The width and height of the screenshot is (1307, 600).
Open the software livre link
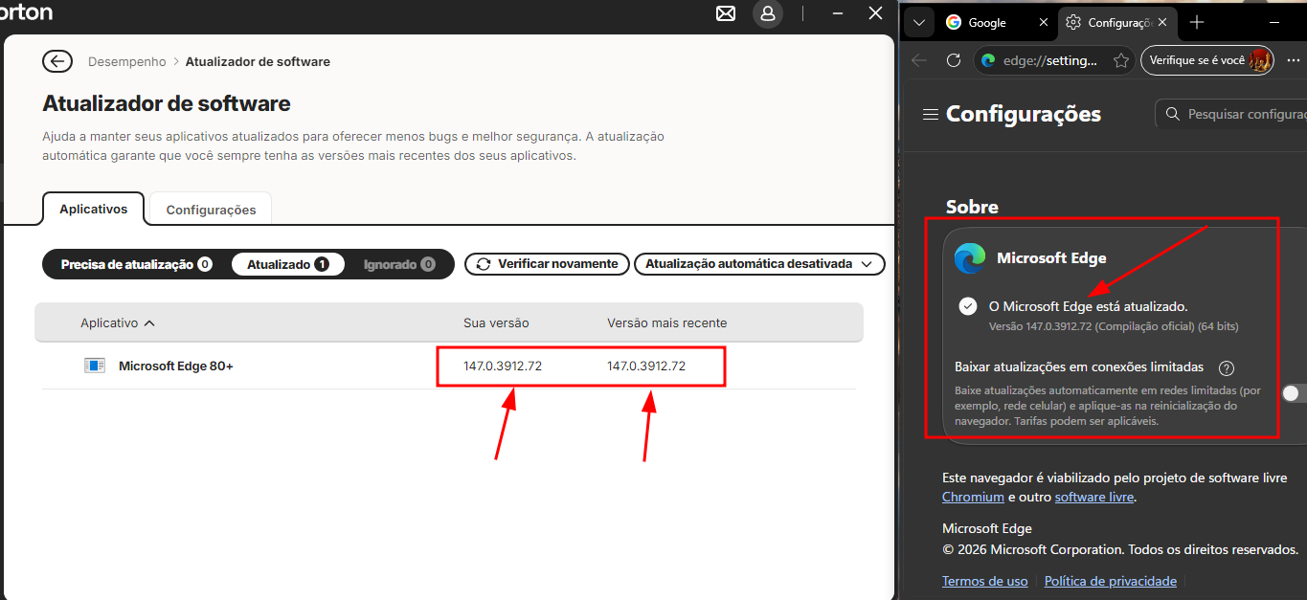(1094, 498)
